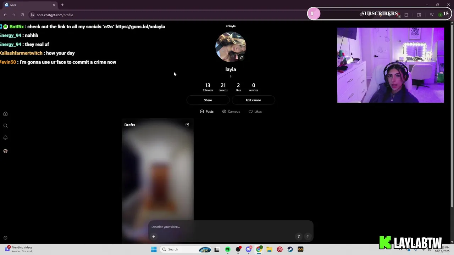This screenshot has height=255, width=454.
Task: Open Discord from taskbar
Action: point(249,249)
